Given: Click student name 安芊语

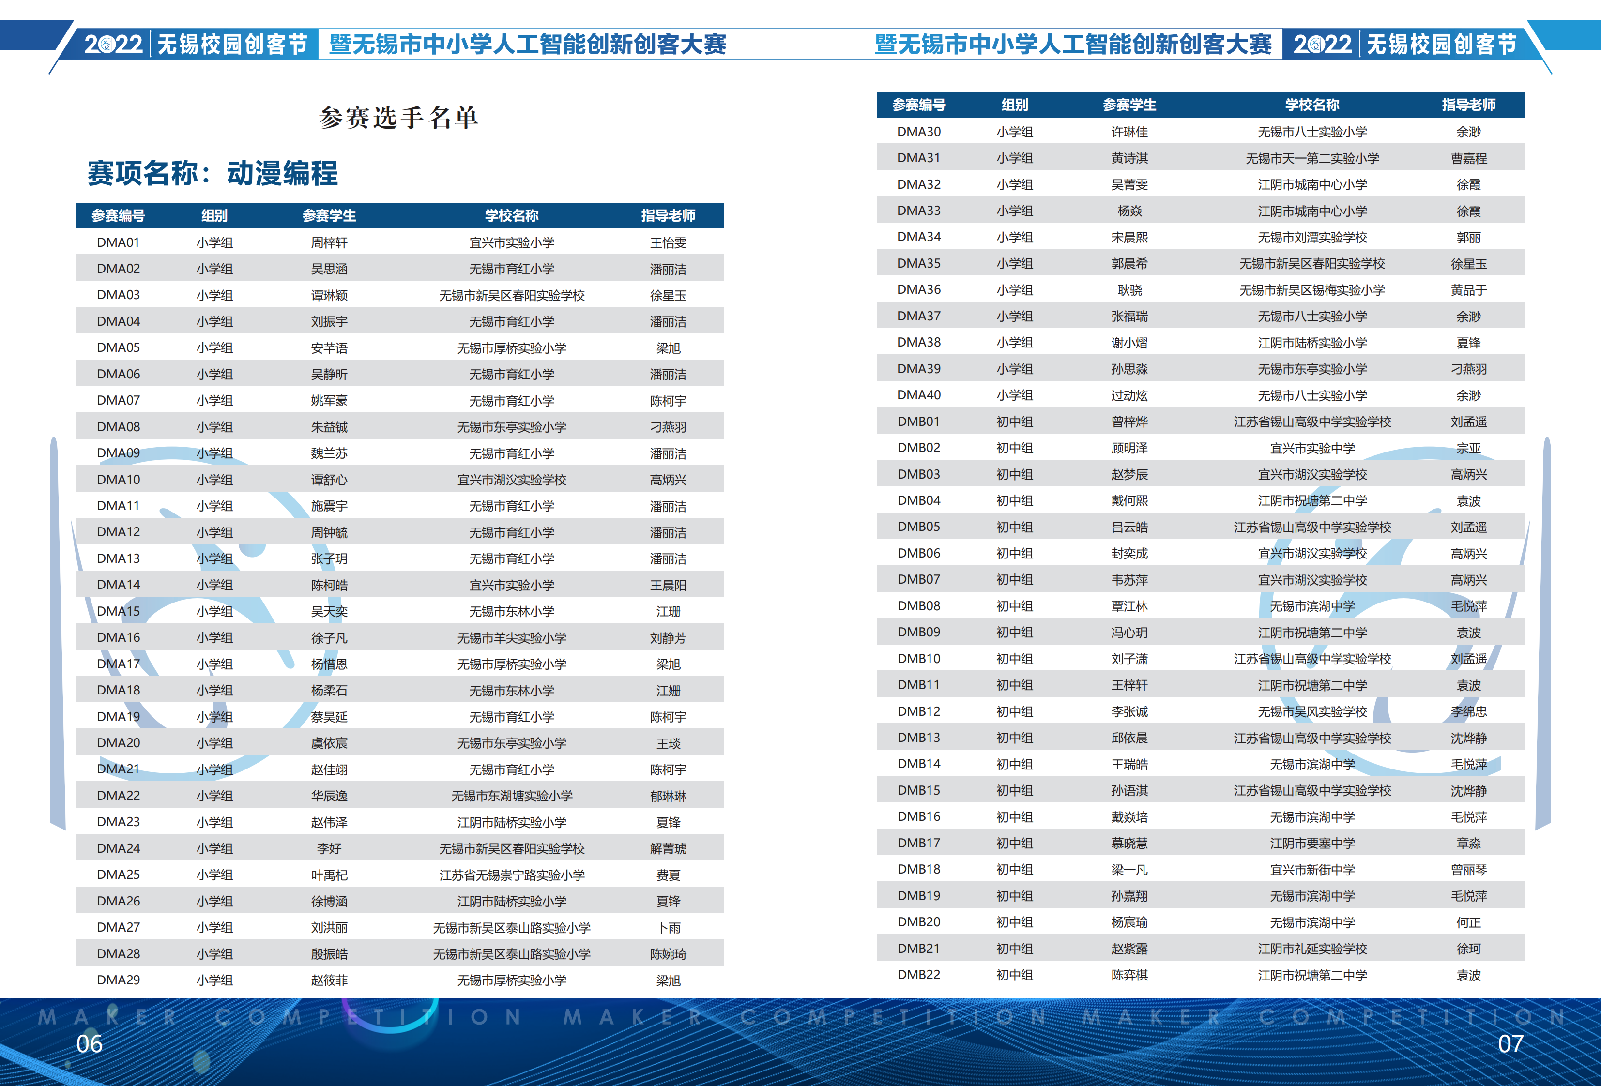Looking at the screenshot, I should (329, 348).
